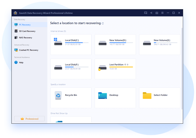Screen dimensions: 196x138
Task: Click the "Specify a location" label
Action: [x=58, y=84]
